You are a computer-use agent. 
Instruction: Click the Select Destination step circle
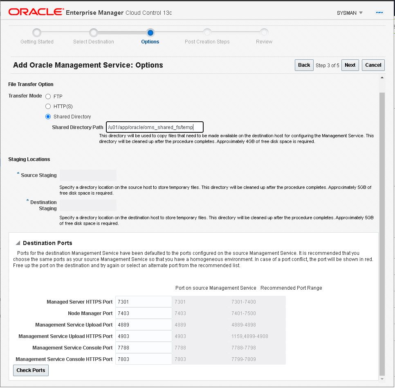coord(93,33)
